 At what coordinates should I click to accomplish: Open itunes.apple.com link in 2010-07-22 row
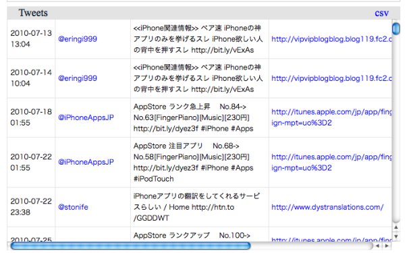click(x=331, y=163)
